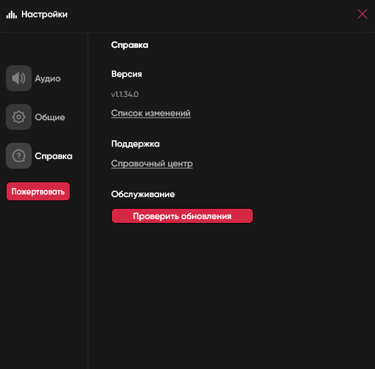This screenshot has width=375, height=369.
Task: Click the vertical divider beside the sidebar
Action: 88,201
